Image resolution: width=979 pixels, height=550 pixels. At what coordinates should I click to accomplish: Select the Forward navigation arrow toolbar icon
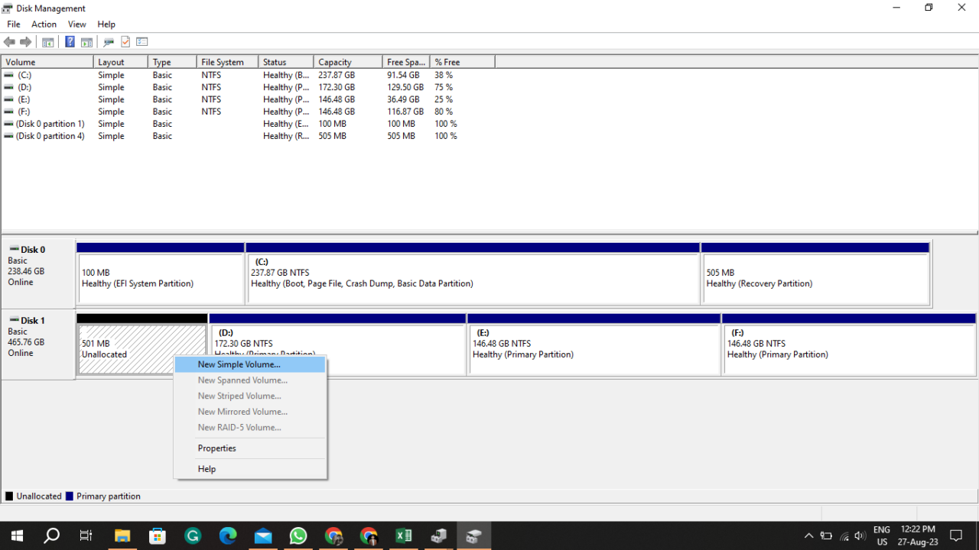(x=24, y=41)
